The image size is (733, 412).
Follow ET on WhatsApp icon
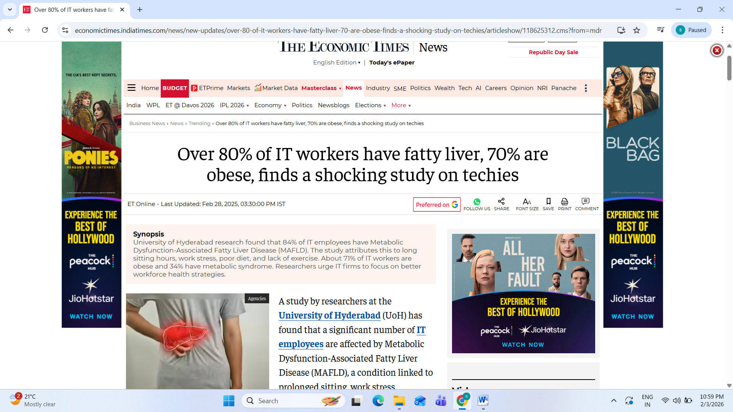tap(477, 201)
